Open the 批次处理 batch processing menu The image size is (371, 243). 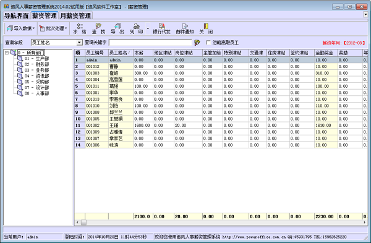click(53, 28)
